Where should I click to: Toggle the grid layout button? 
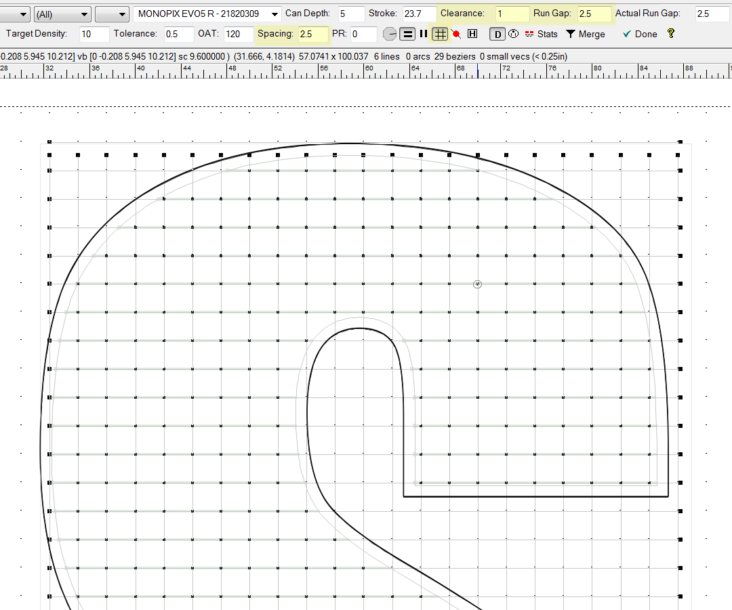[440, 34]
